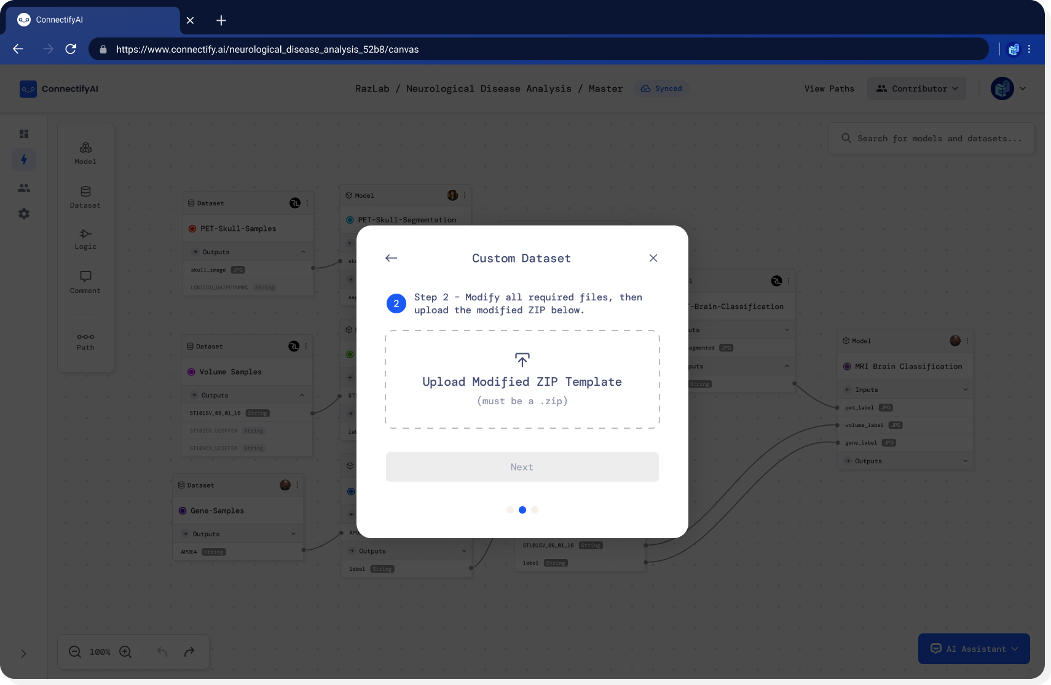This screenshot has width=1051, height=685.
Task: Select the middle active pagination dot
Action: [x=522, y=510]
